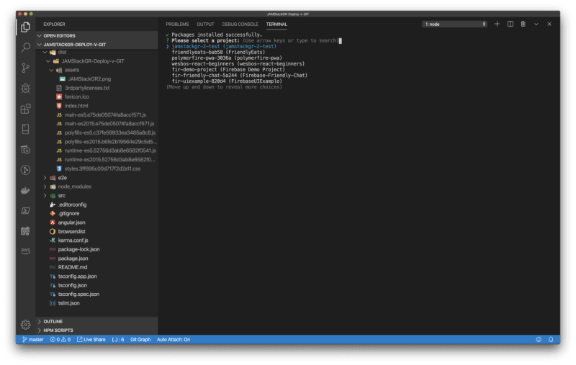Open notifications bell in status bar
The image size is (576, 365).
tap(551, 340)
